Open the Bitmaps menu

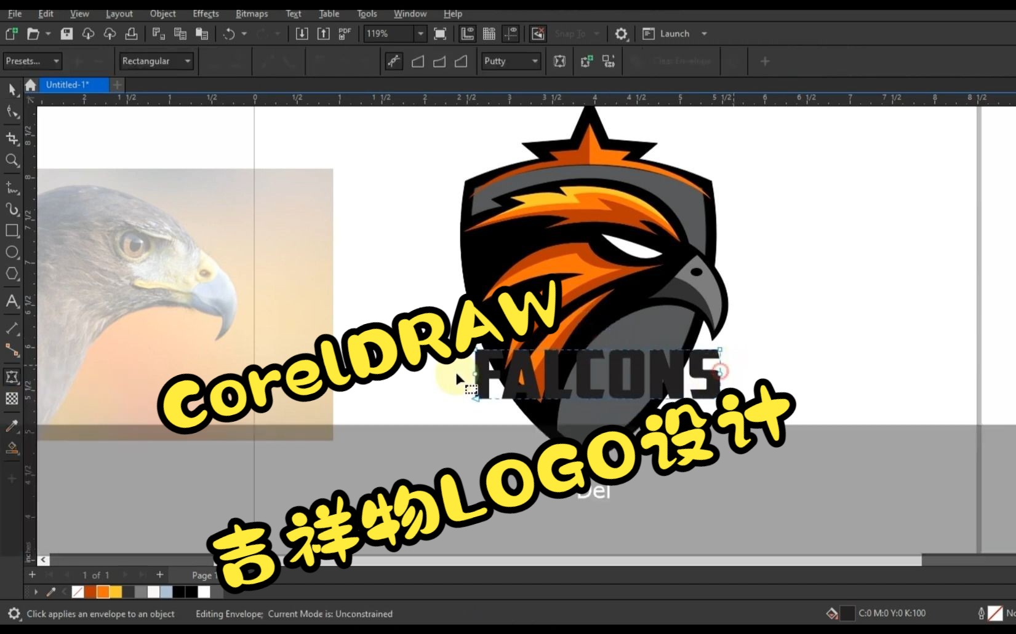[252, 14]
